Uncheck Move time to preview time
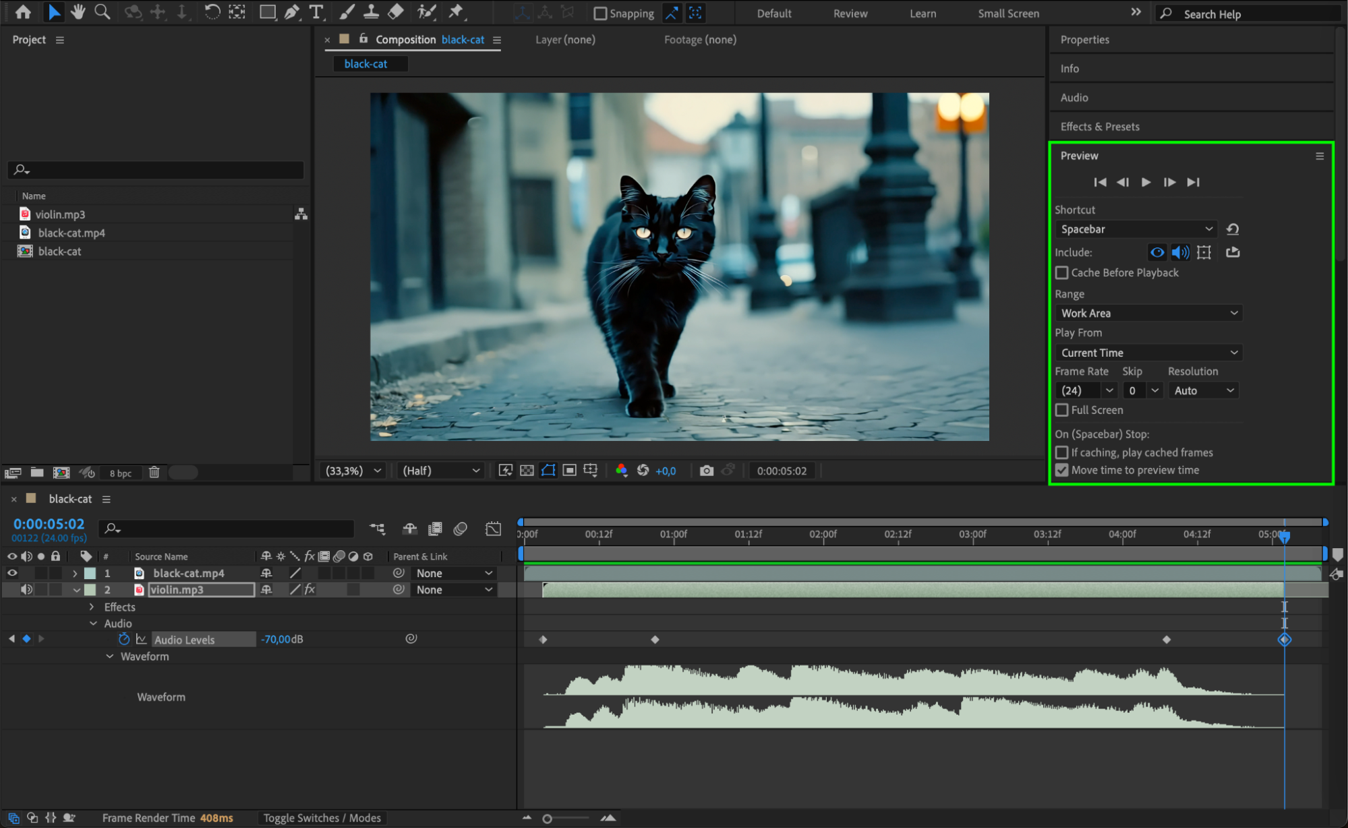This screenshot has width=1348, height=828. pyautogui.click(x=1062, y=470)
